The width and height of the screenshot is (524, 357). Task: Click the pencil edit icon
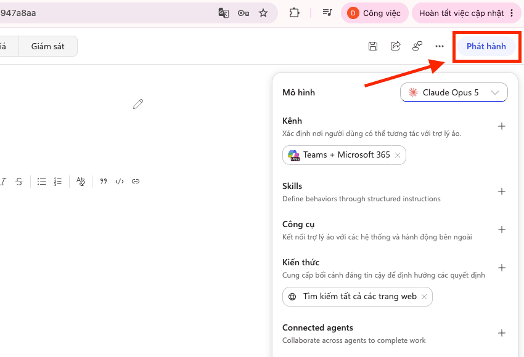(138, 104)
